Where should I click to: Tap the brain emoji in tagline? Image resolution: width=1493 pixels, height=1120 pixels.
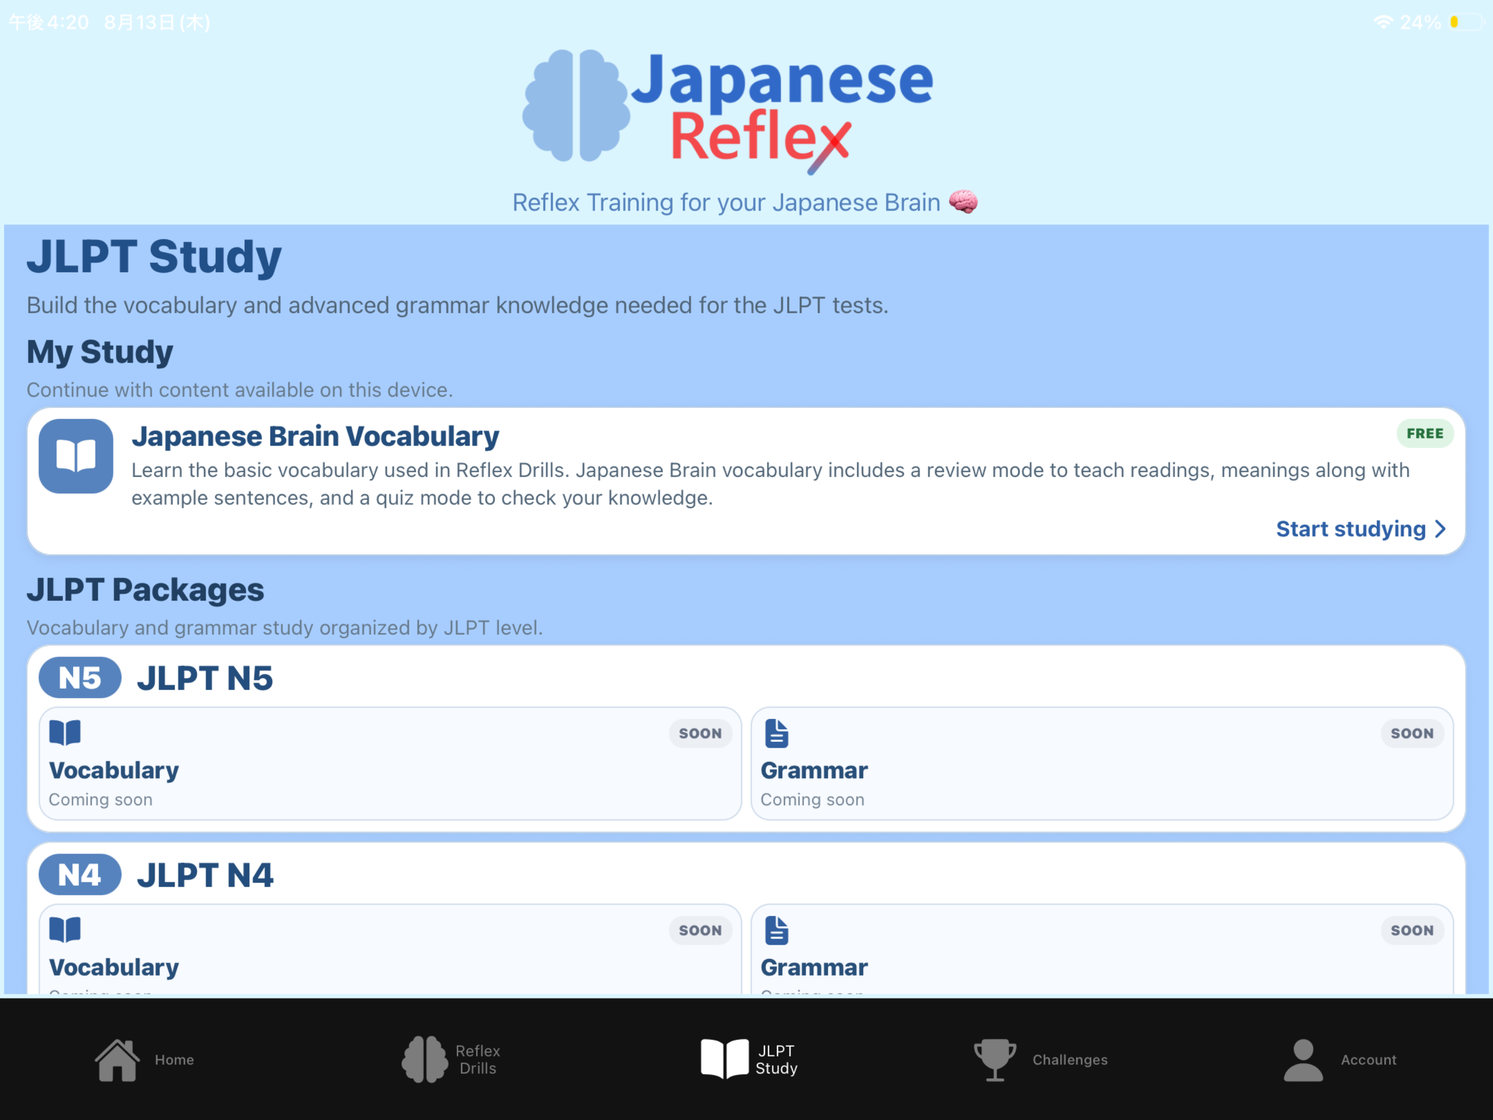pyautogui.click(x=963, y=202)
